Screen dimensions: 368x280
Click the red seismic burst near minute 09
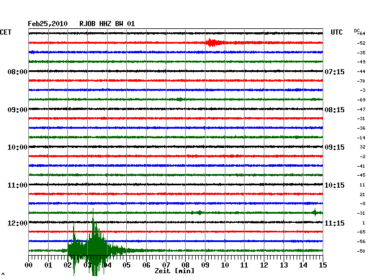214,43
